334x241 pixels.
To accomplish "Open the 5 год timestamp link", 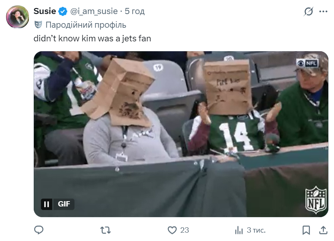I will tap(135, 11).
